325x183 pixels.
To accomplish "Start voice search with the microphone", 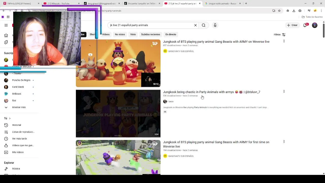I will 215,25.
